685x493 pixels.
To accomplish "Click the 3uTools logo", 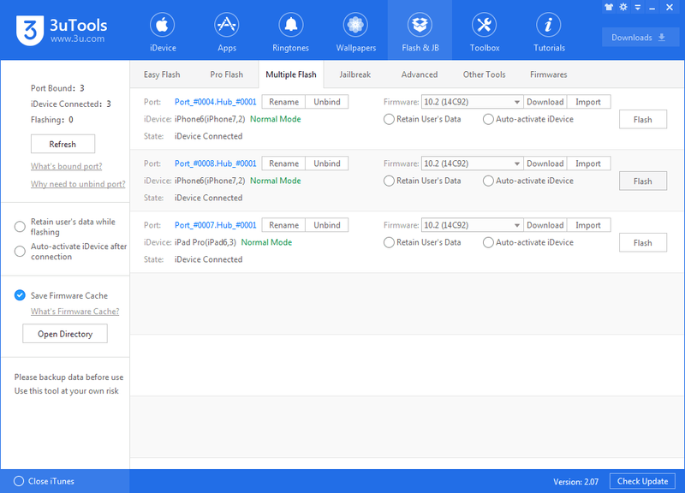I will (x=62, y=31).
